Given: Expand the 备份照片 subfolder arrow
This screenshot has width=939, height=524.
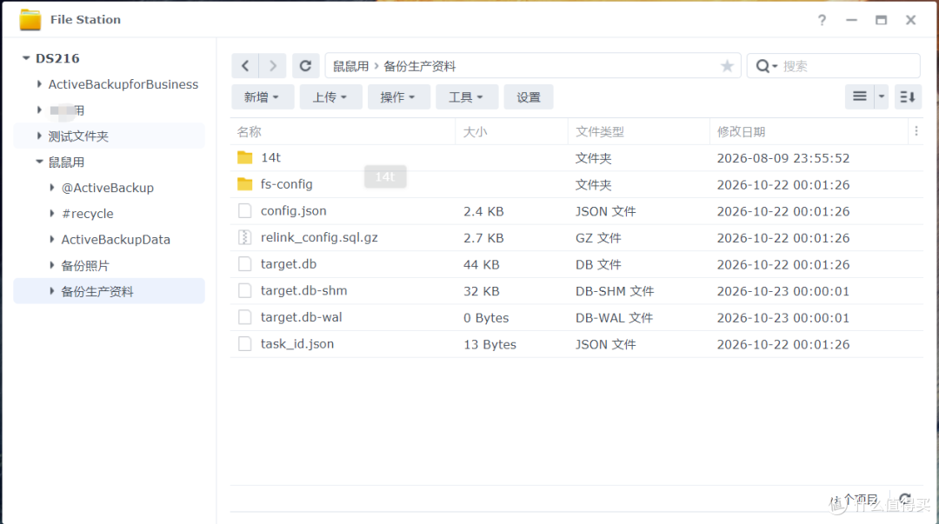Looking at the screenshot, I should point(52,265).
